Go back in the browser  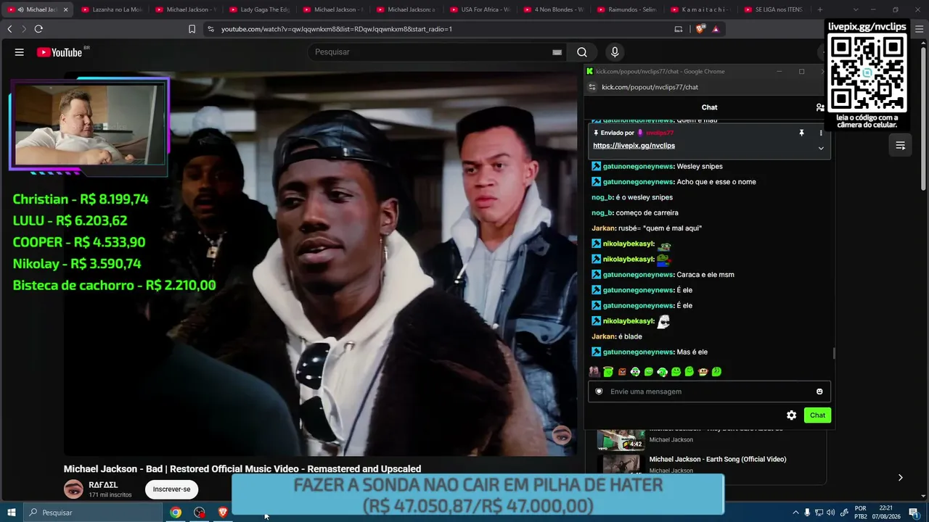(9, 29)
